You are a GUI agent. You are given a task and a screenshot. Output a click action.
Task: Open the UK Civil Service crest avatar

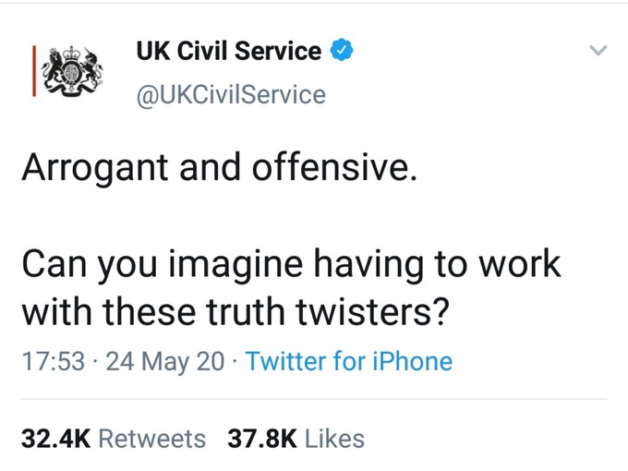pos(67,71)
